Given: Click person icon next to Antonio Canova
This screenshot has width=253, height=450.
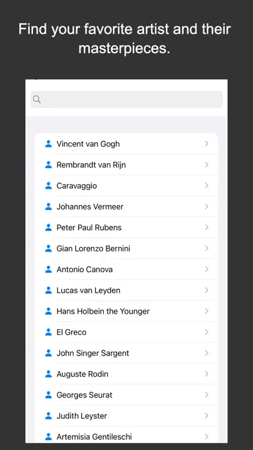Looking at the screenshot, I should [48, 270].
